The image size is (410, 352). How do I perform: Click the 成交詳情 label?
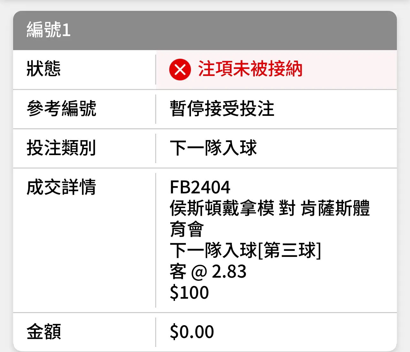coord(61,187)
